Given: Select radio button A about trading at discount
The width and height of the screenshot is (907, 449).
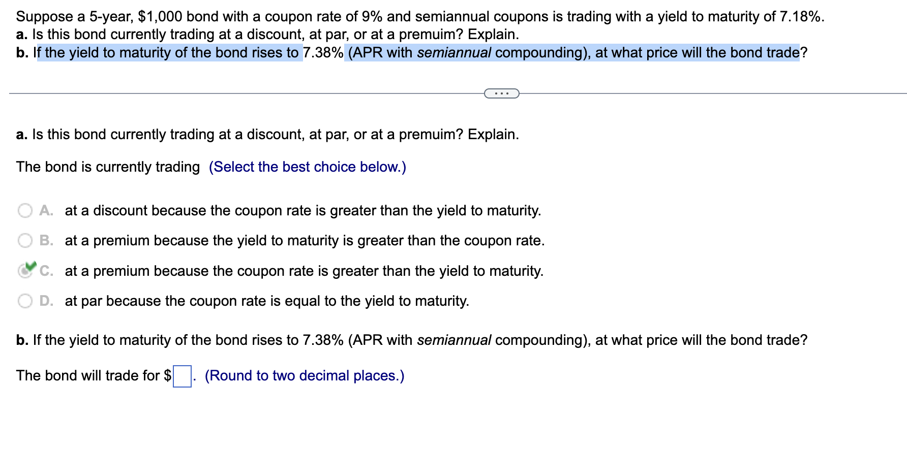Looking at the screenshot, I should [25, 210].
